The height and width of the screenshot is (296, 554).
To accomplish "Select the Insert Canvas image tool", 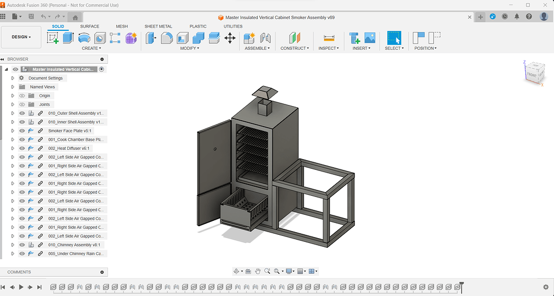I will pos(369,38).
